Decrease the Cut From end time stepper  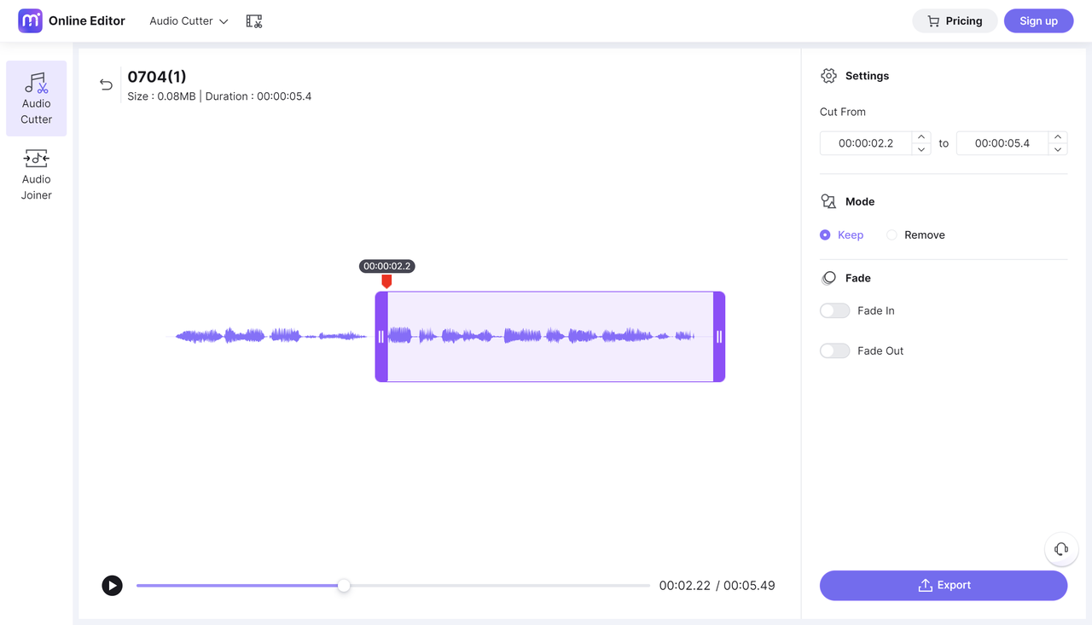click(x=1058, y=148)
